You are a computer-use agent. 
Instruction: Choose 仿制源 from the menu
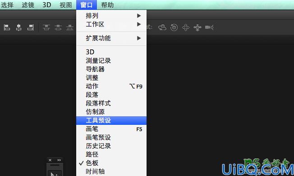111,112
